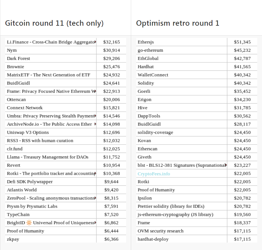262x250 pixels.
Task: Select the zkpay cell
Action: (x=51, y=239)
